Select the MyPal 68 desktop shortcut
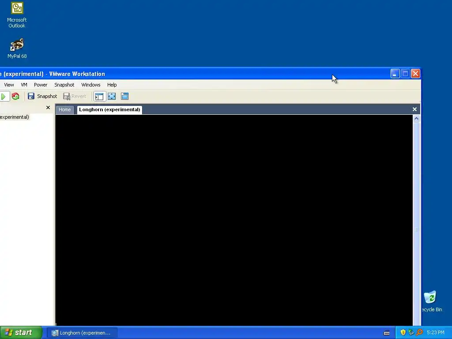The image size is (452, 339). coord(17,49)
